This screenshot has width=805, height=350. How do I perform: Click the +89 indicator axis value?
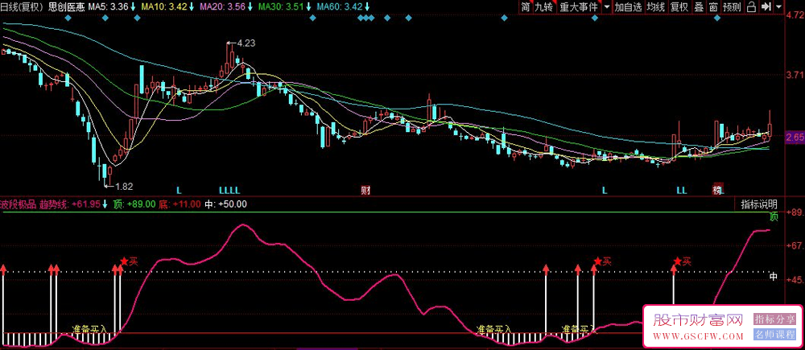pyautogui.click(x=795, y=212)
